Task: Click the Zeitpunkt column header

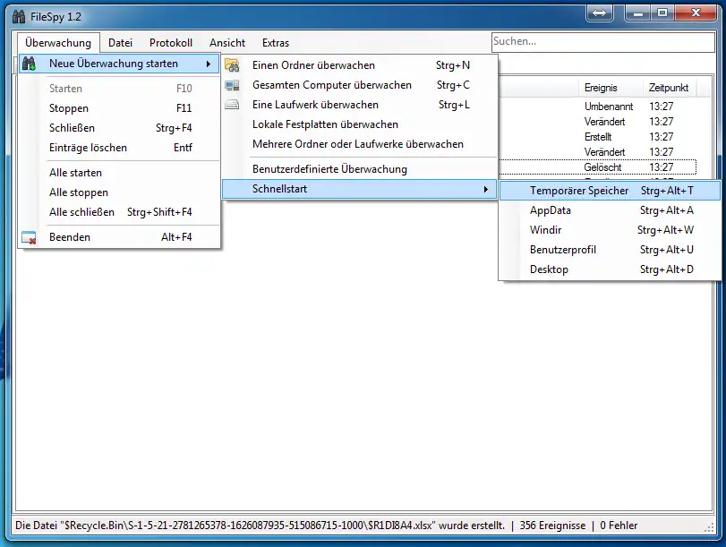Action: click(669, 88)
